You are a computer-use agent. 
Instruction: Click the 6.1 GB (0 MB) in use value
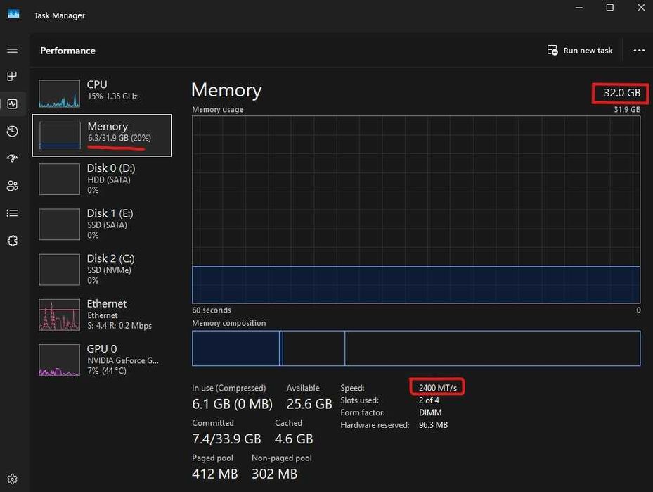coord(233,403)
